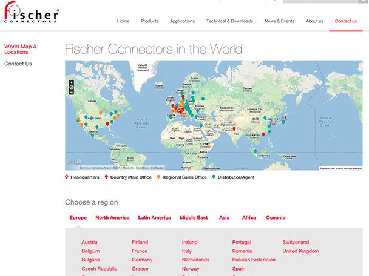Viewport: 369px width, 276px height.
Task: Click the Google logo on the map
Action: click(x=74, y=162)
